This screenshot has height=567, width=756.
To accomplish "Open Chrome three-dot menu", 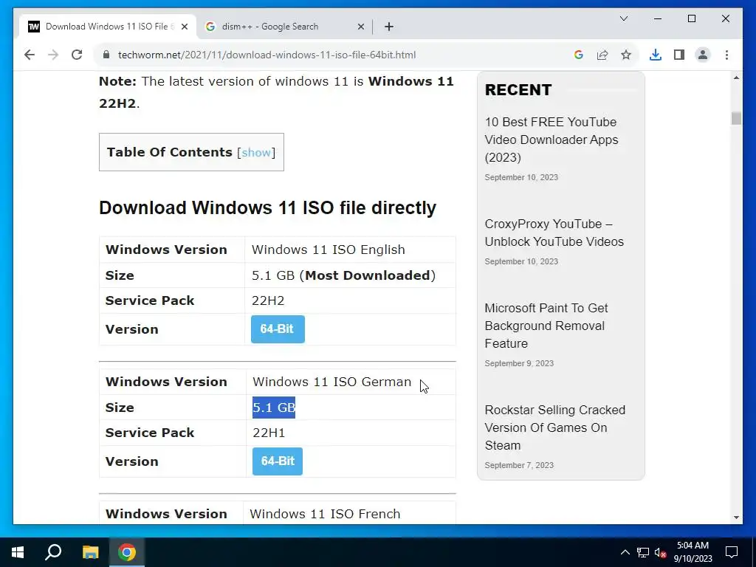I will (x=726, y=55).
